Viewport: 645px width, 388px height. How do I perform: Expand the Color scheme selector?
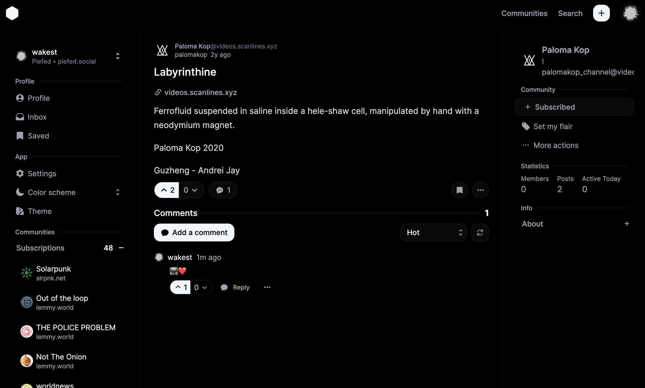point(68,192)
